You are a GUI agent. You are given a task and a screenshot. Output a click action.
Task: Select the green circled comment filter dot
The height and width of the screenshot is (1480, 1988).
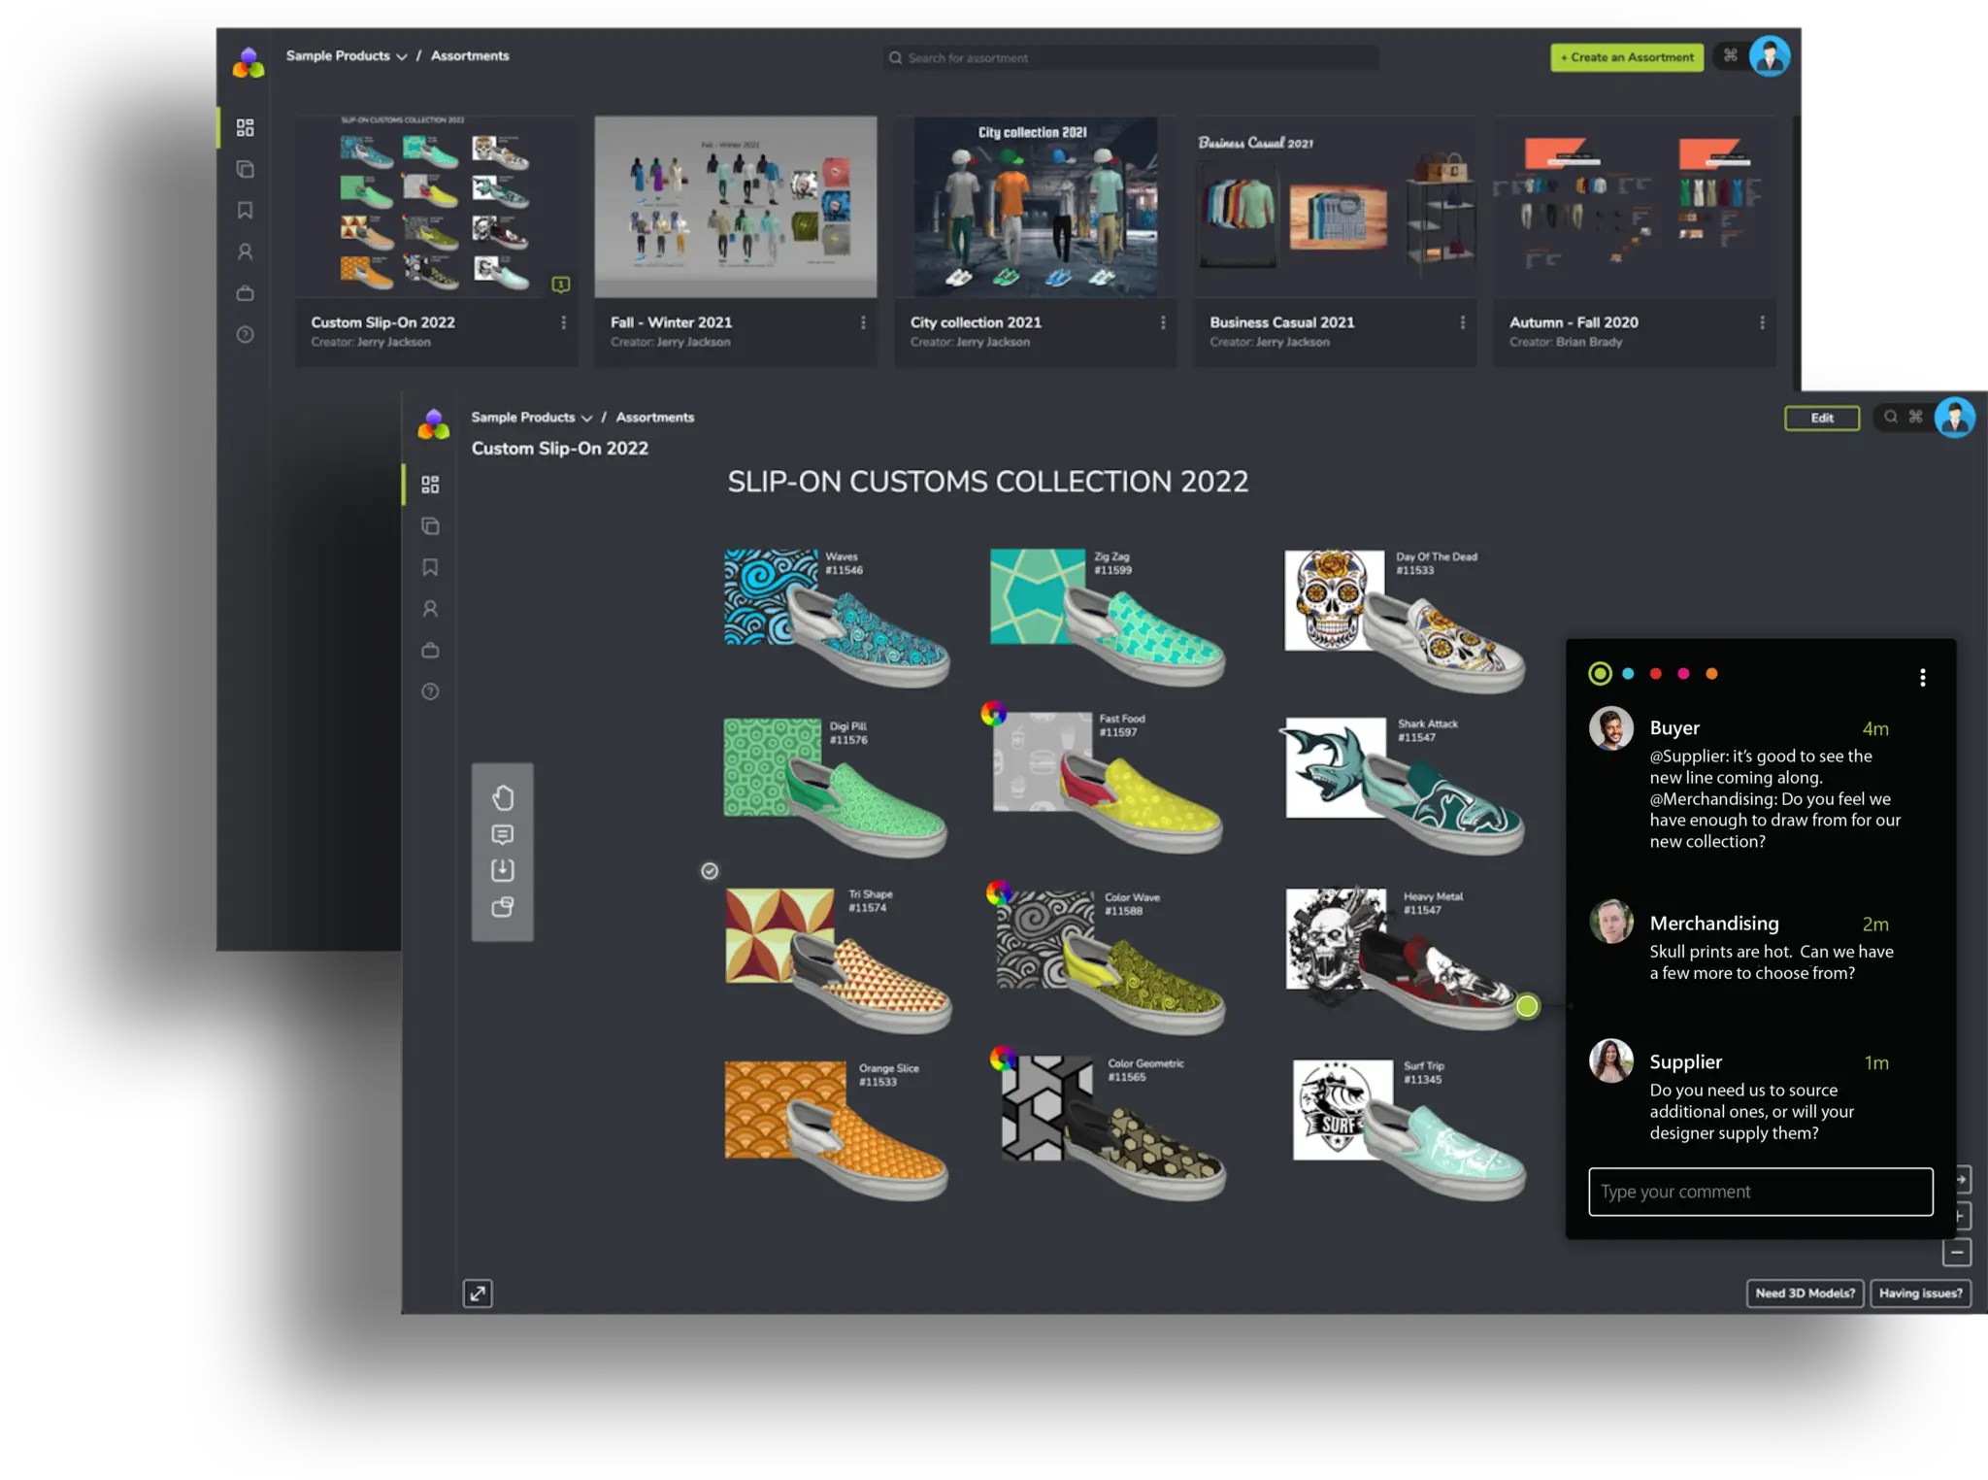(x=1600, y=673)
